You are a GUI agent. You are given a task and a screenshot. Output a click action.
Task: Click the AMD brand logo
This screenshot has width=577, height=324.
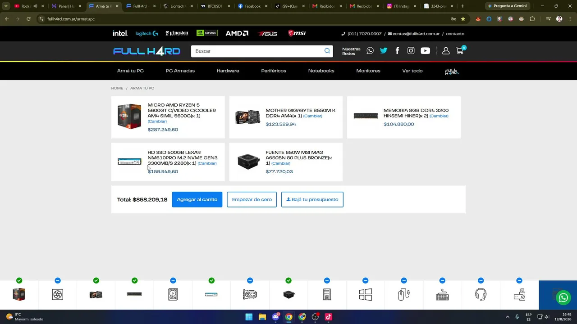237,33
